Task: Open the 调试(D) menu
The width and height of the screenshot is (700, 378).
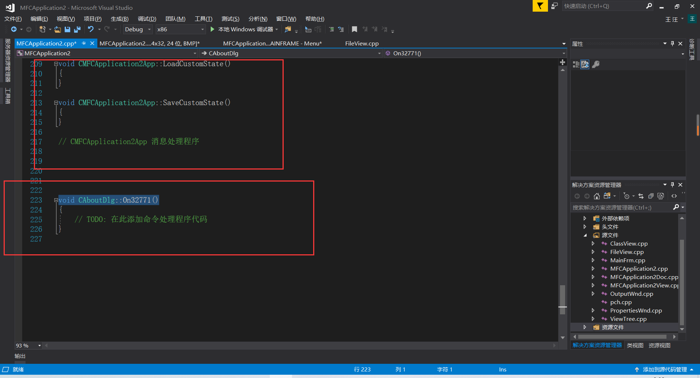Action: click(x=147, y=19)
